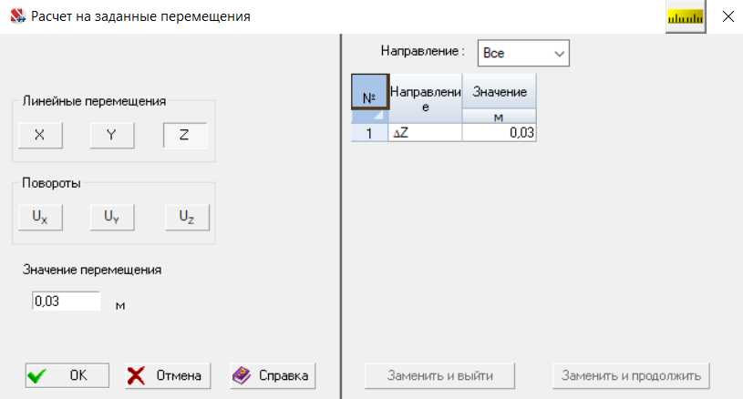This screenshot has width=743, height=399.
Task: Click the red X Отмена icon
Action: [x=136, y=376]
